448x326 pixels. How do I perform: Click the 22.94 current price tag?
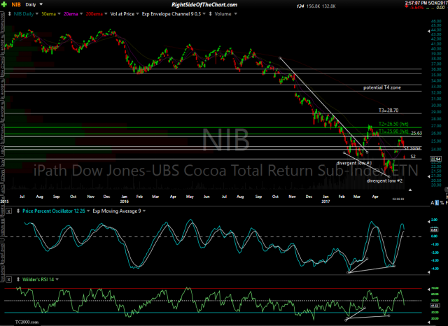click(435, 159)
